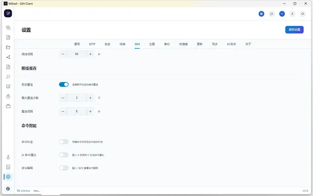Click the magic wand icon in the sidebar
This screenshot has height=196, width=313.
tap(8, 76)
